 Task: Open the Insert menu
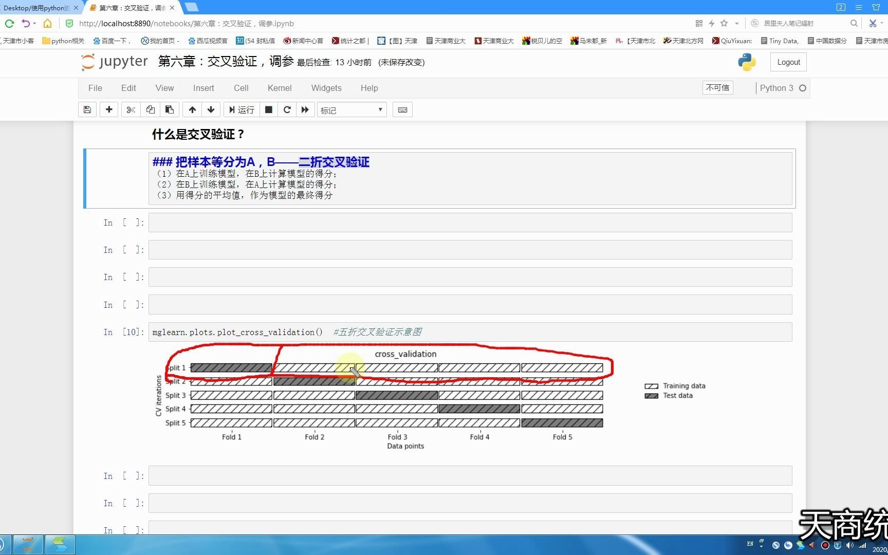pyautogui.click(x=203, y=88)
